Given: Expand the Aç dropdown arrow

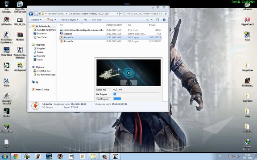Looking at the screenshot, I should pyautogui.click(x=55, y=20).
